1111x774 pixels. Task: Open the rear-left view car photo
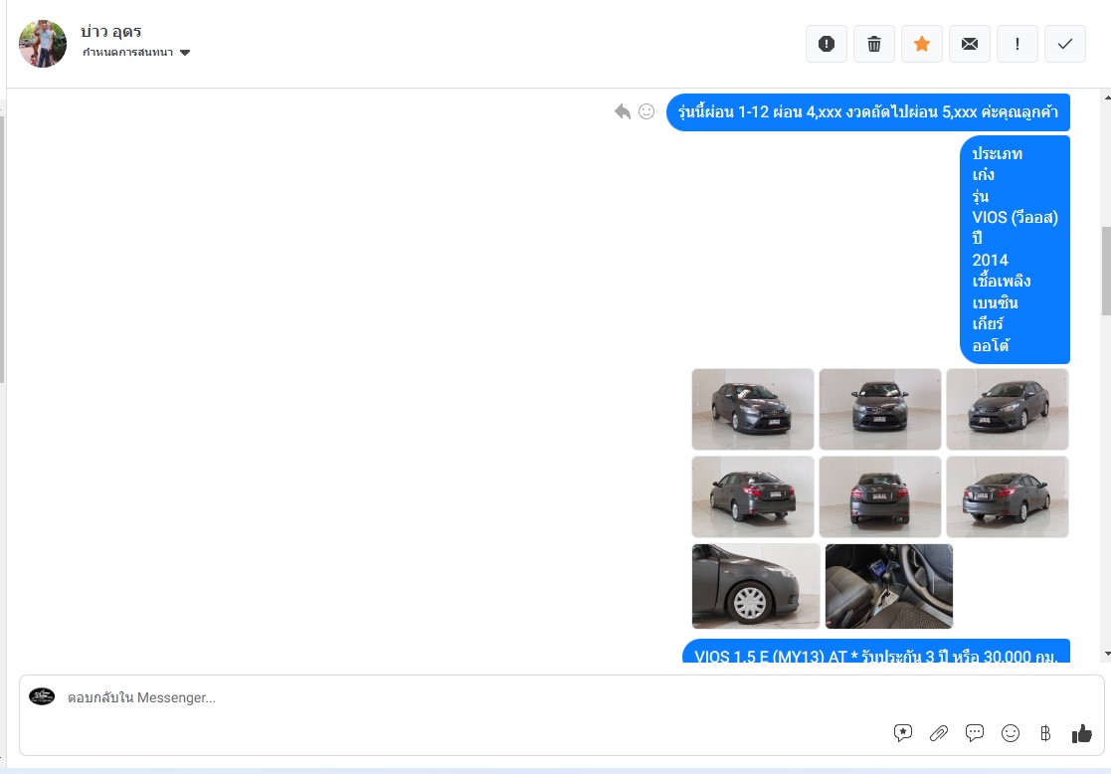[x=753, y=496]
